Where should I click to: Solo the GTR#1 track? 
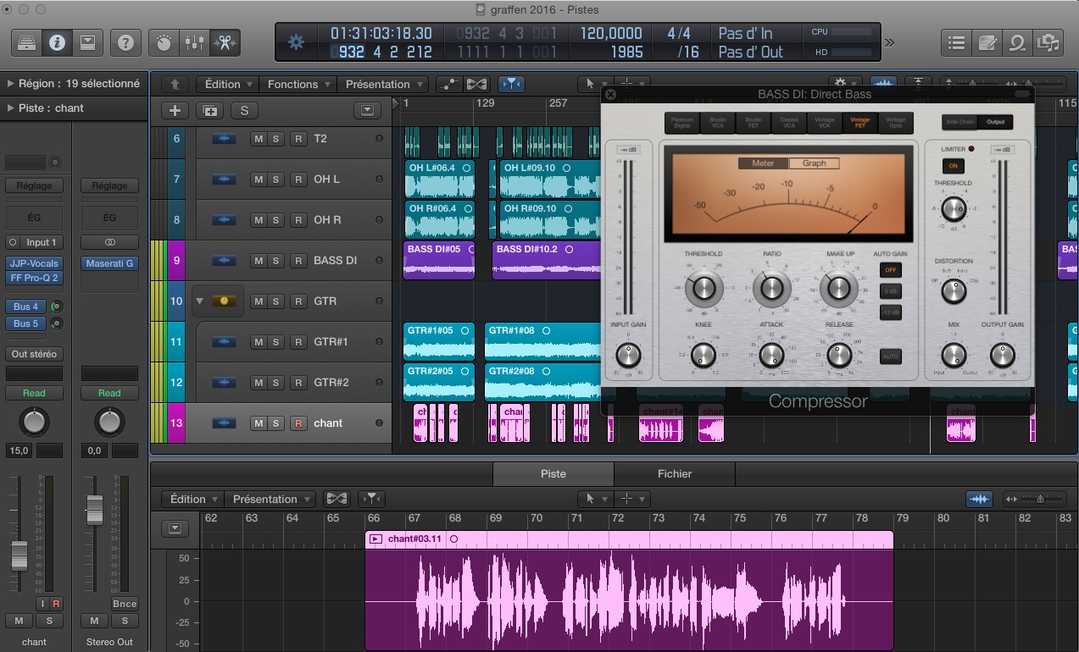[x=275, y=341]
